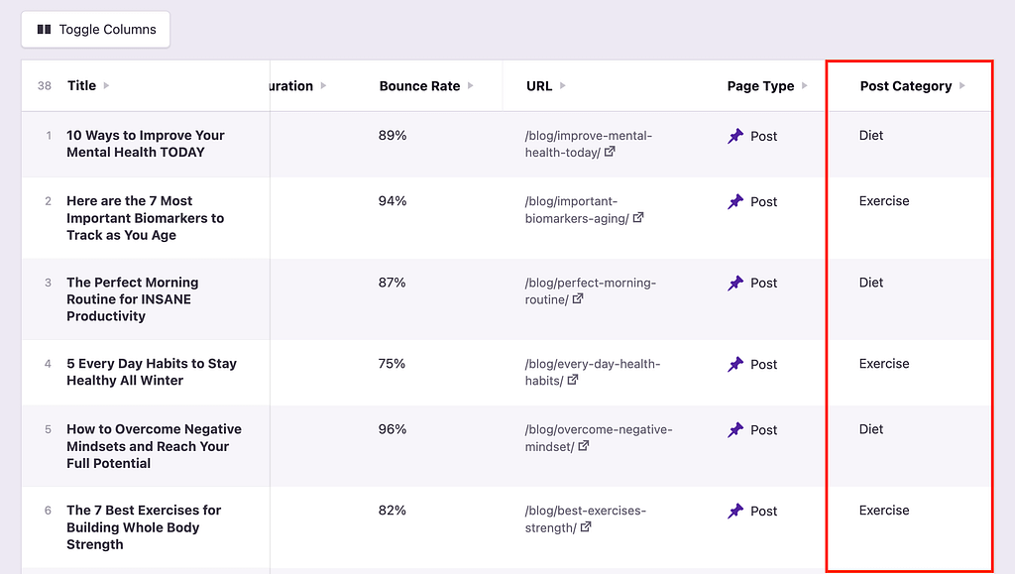Click the pushpin Post icon on the Biomarkers row
Image resolution: width=1015 pixels, height=574 pixels.
coord(735,201)
